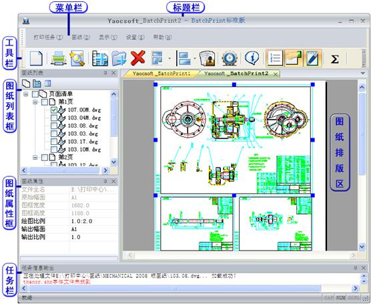371x304 pixels.
Task: Check the 103.04M.dwg checkbox
Action: pyautogui.click(x=54, y=118)
